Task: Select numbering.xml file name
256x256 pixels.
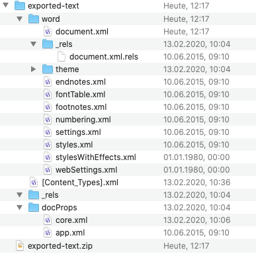Action: [83, 120]
